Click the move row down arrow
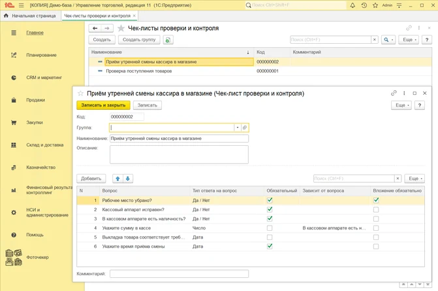This screenshot has height=291, width=438. pos(128,179)
